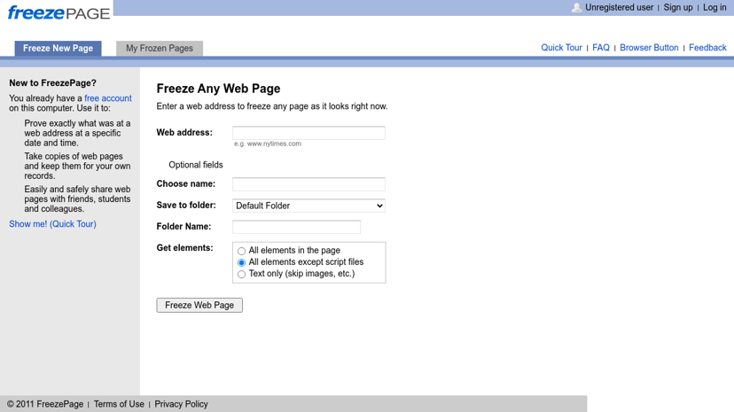Click the Unregistered user text
Screen dimensions: 734x412
[x=619, y=7]
